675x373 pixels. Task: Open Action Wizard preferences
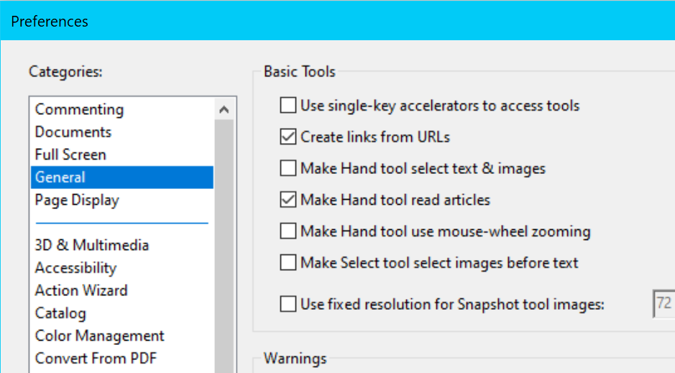(81, 290)
